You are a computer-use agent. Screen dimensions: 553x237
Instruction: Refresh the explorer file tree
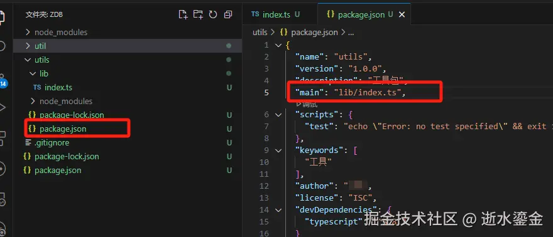pos(212,14)
